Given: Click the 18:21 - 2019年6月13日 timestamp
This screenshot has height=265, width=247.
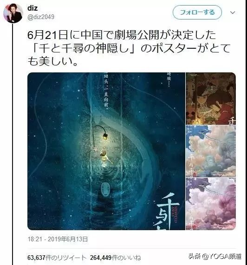Looking at the screenshot, I should (58, 239).
